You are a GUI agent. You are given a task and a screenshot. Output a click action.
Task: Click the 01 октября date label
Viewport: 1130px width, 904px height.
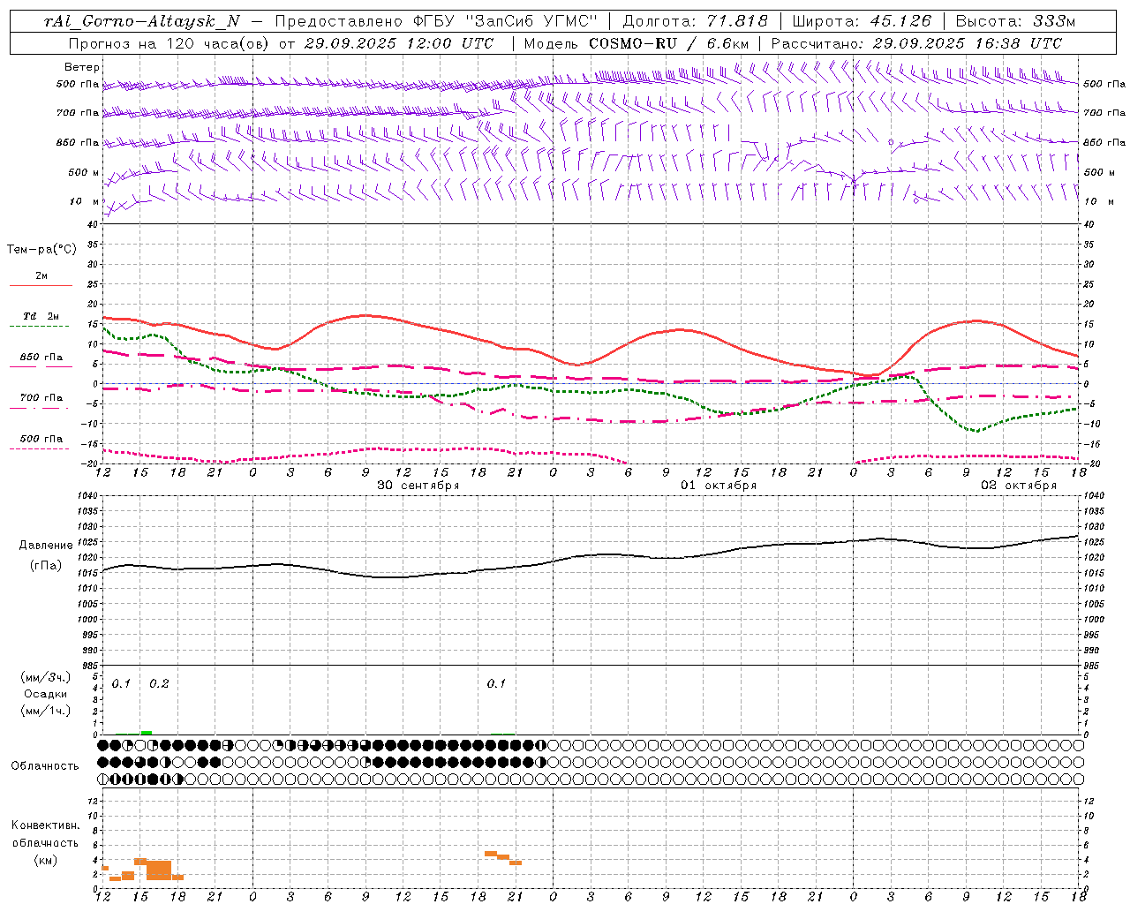point(719,486)
